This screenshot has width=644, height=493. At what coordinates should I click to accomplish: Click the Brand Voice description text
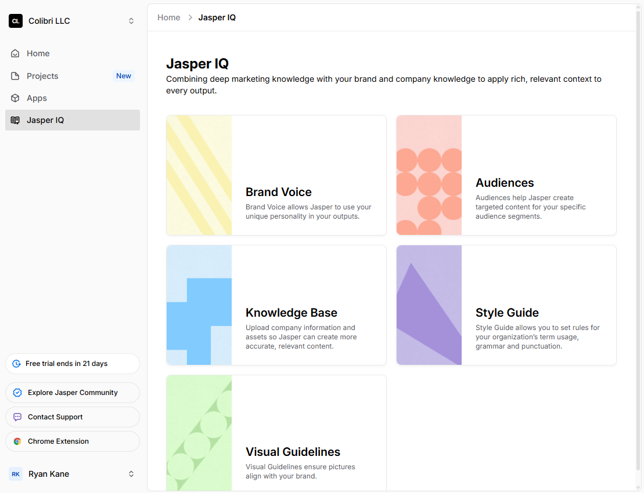[x=308, y=212]
